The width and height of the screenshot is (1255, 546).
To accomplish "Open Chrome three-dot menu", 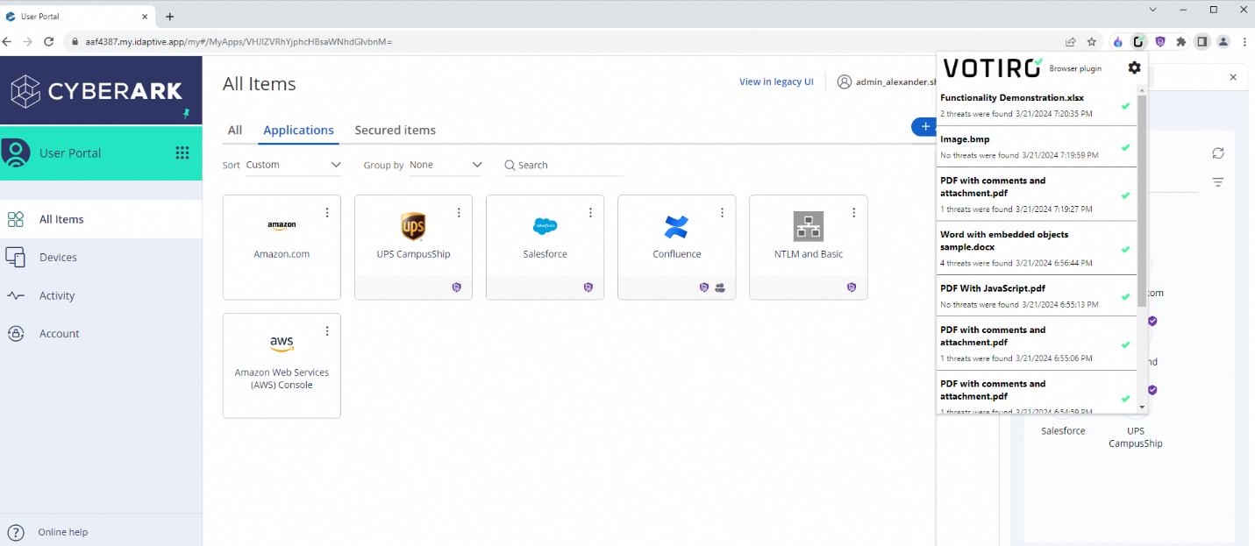I will click(1244, 41).
